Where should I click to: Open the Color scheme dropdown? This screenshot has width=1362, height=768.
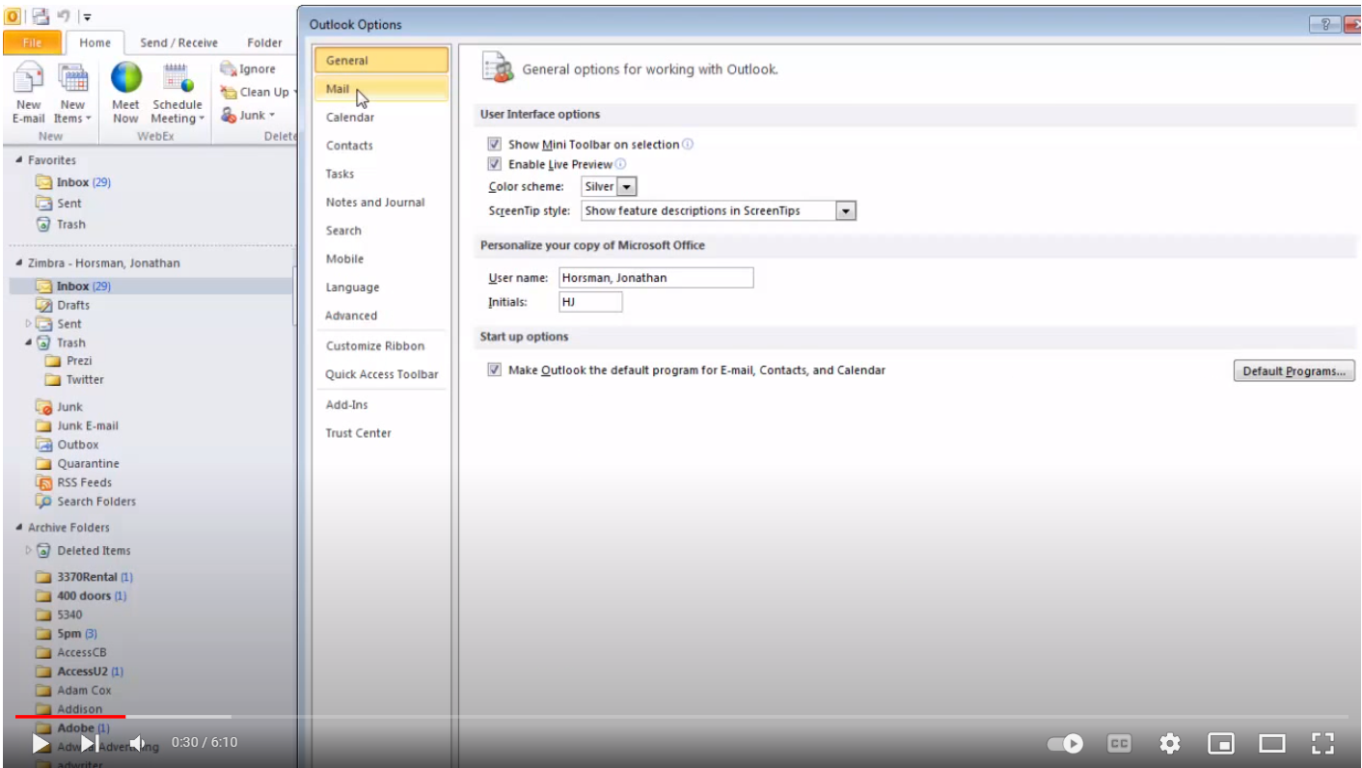coord(626,187)
